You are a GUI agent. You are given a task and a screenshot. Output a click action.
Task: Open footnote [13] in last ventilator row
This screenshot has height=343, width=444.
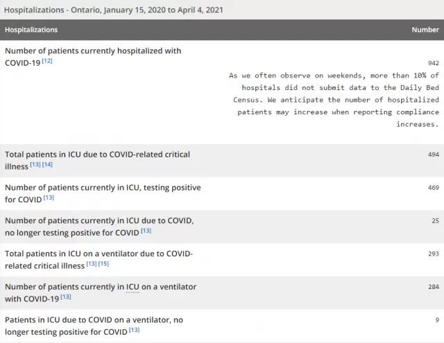pos(134,330)
